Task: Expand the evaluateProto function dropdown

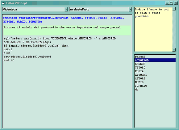Action: pyautogui.click(x=130, y=9)
